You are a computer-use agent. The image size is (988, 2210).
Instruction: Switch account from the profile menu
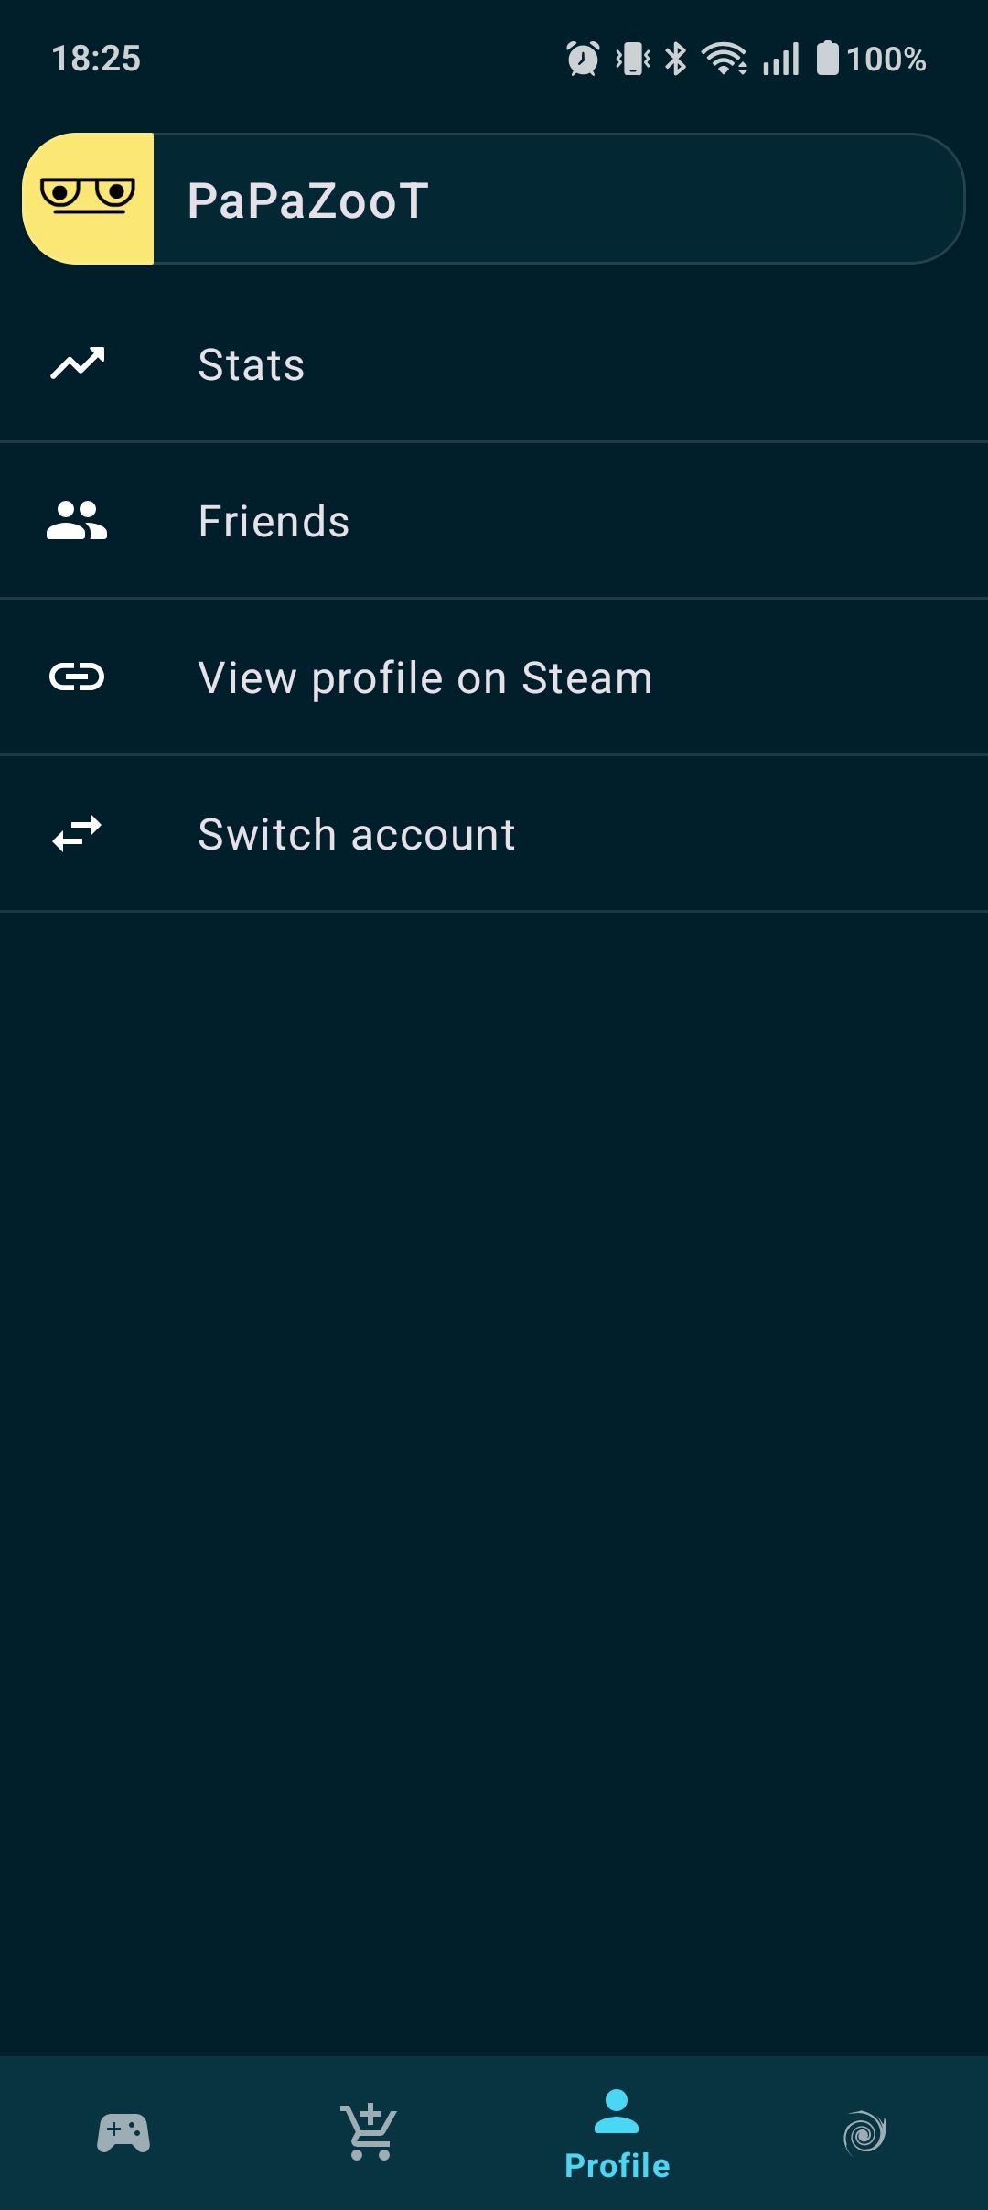(357, 833)
